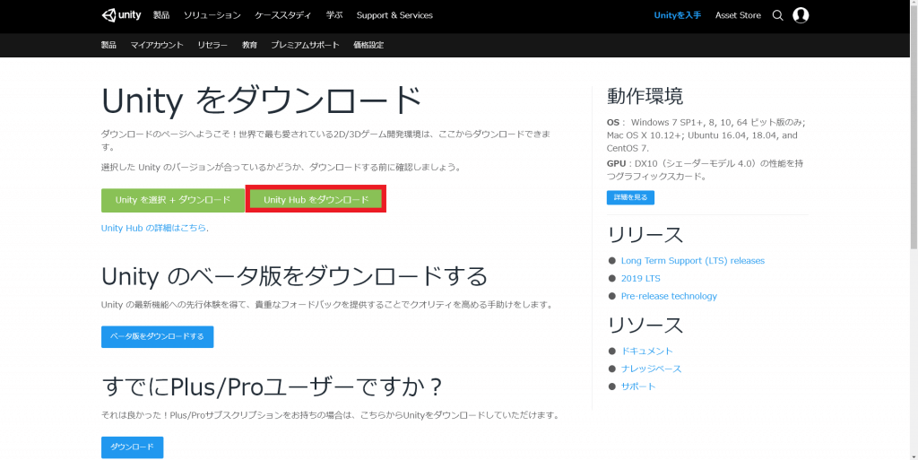
Task: Click the 詳細を見る system requirements button
Action: (630, 197)
